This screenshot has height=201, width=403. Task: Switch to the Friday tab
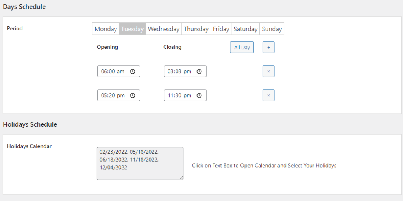221,29
